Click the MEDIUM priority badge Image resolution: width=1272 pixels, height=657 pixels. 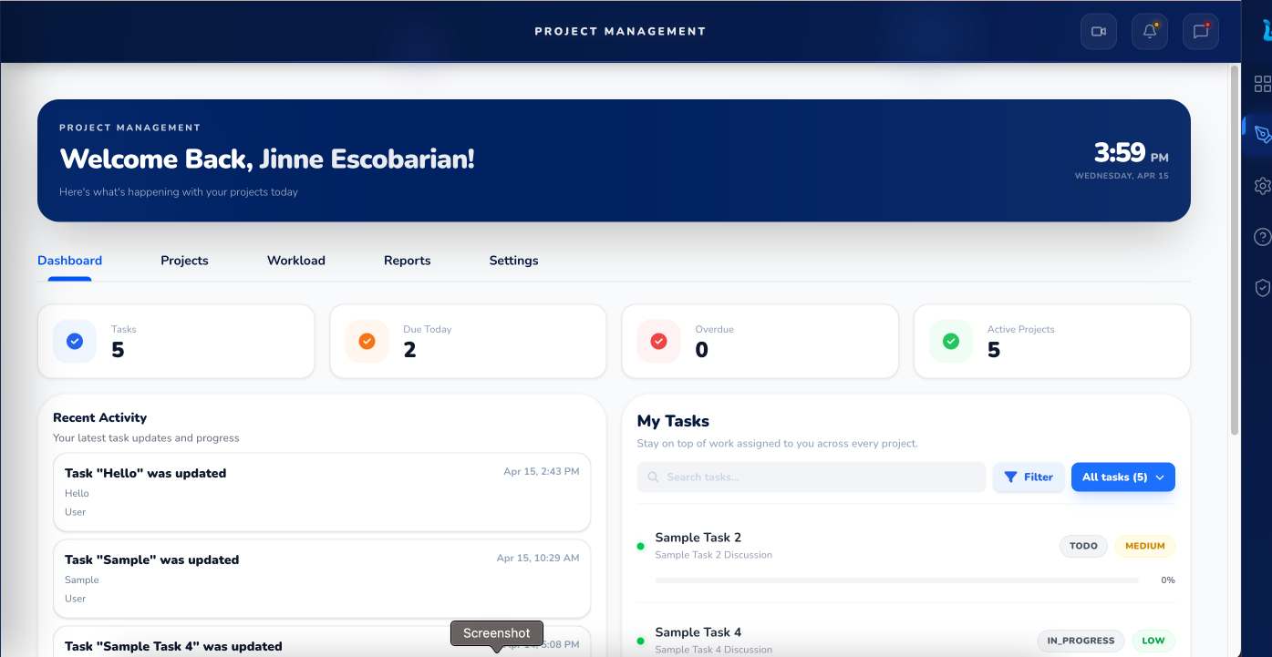1145,546
